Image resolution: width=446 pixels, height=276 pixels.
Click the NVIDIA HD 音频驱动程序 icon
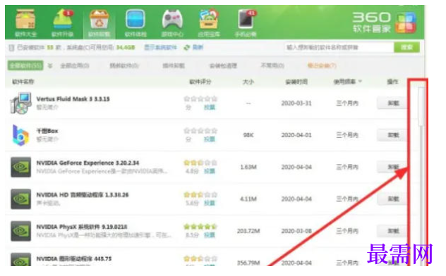20,199
